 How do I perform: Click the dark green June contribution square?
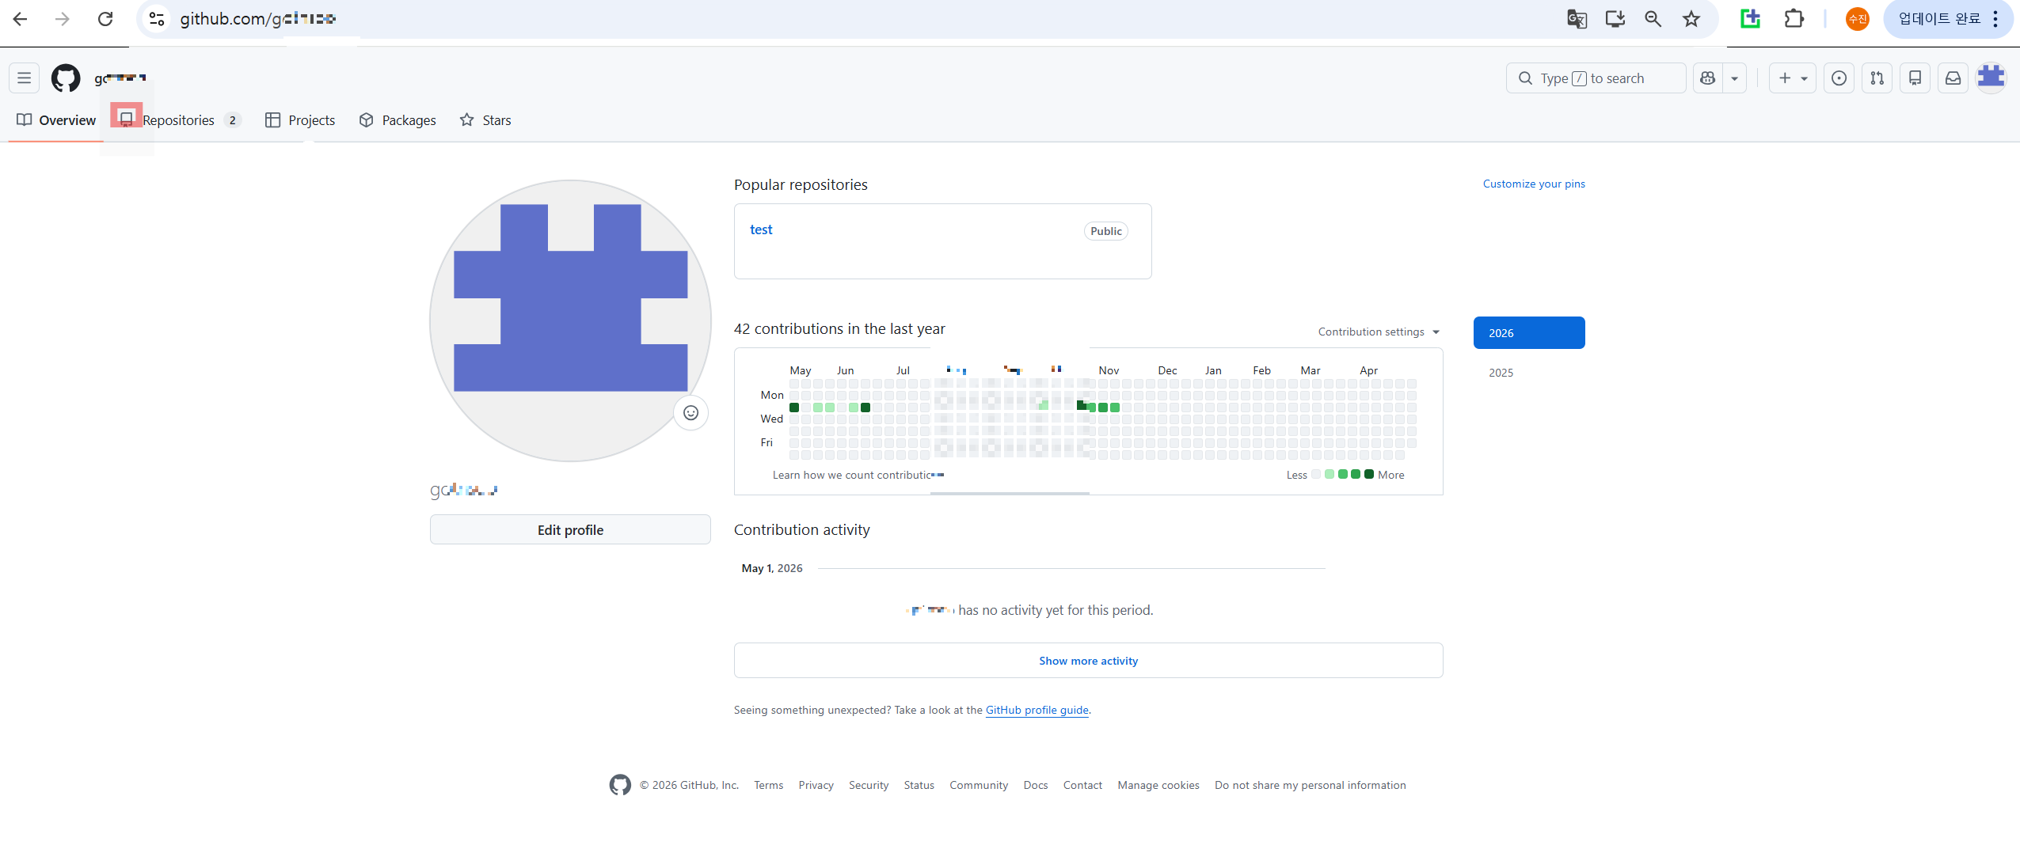tap(865, 408)
